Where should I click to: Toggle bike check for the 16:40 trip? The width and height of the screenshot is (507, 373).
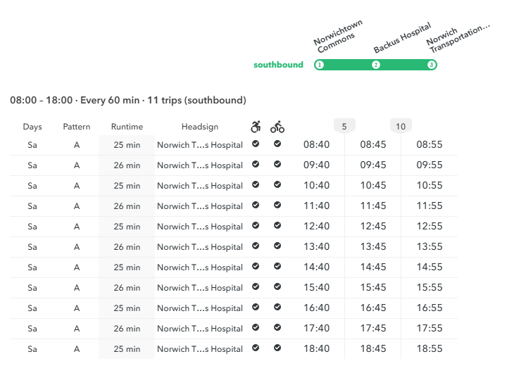click(x=277, y=307)
